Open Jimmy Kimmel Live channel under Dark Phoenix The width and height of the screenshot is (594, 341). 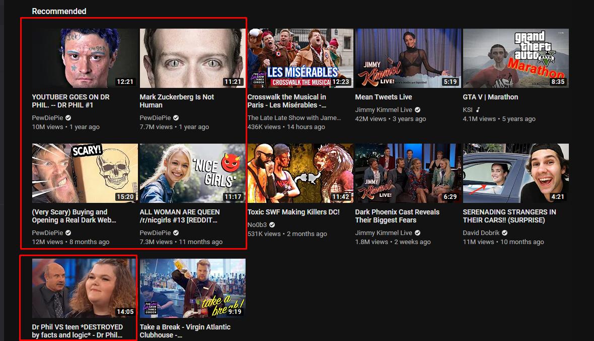(384, 233)
